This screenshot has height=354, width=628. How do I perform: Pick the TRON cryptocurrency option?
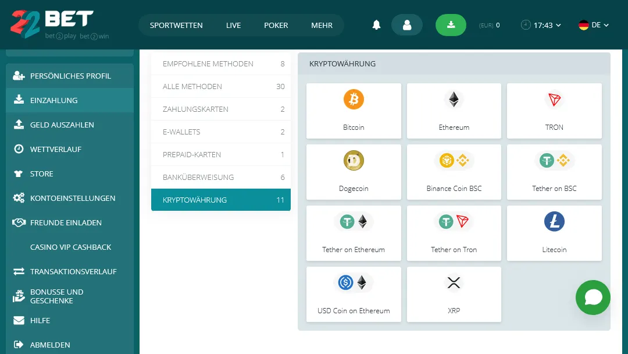554,111
